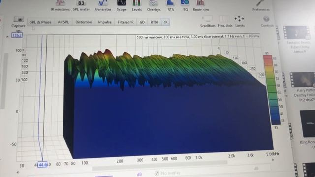Viewport: 315px width, 177px height.
Task: Click the 44.6 frequency cursor field
Action: 43,165
